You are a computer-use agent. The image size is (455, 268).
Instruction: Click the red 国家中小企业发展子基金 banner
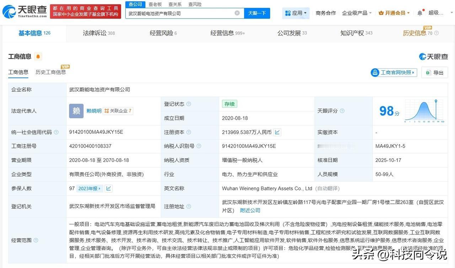(x=85, y=11)
